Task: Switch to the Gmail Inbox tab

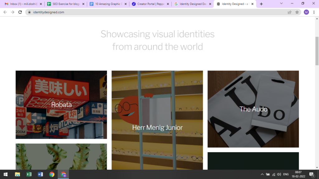Action: tap(22, 4)
